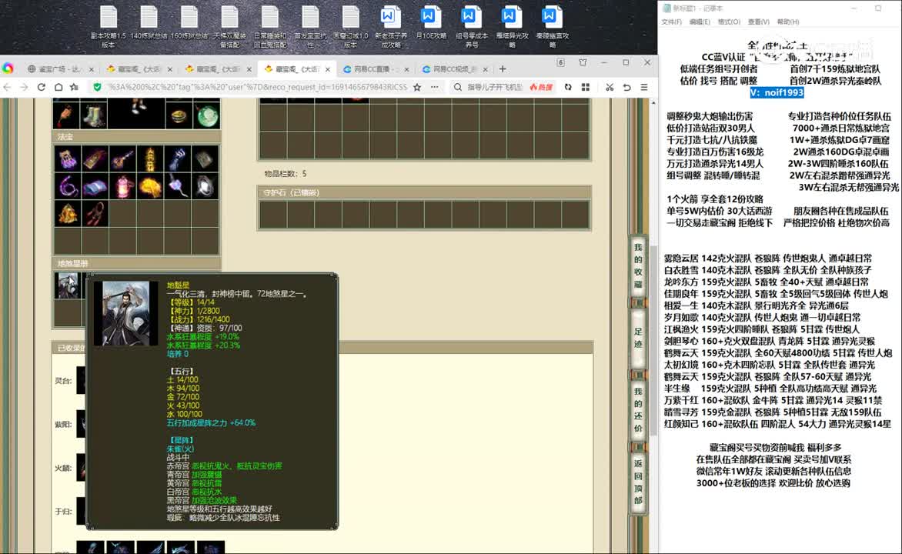The image size is (902, 554).
Task: Select the purple scroll treasure icon
Action: point(67,159)
